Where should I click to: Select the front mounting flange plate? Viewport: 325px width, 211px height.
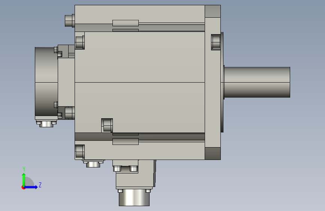coord(213,82)
